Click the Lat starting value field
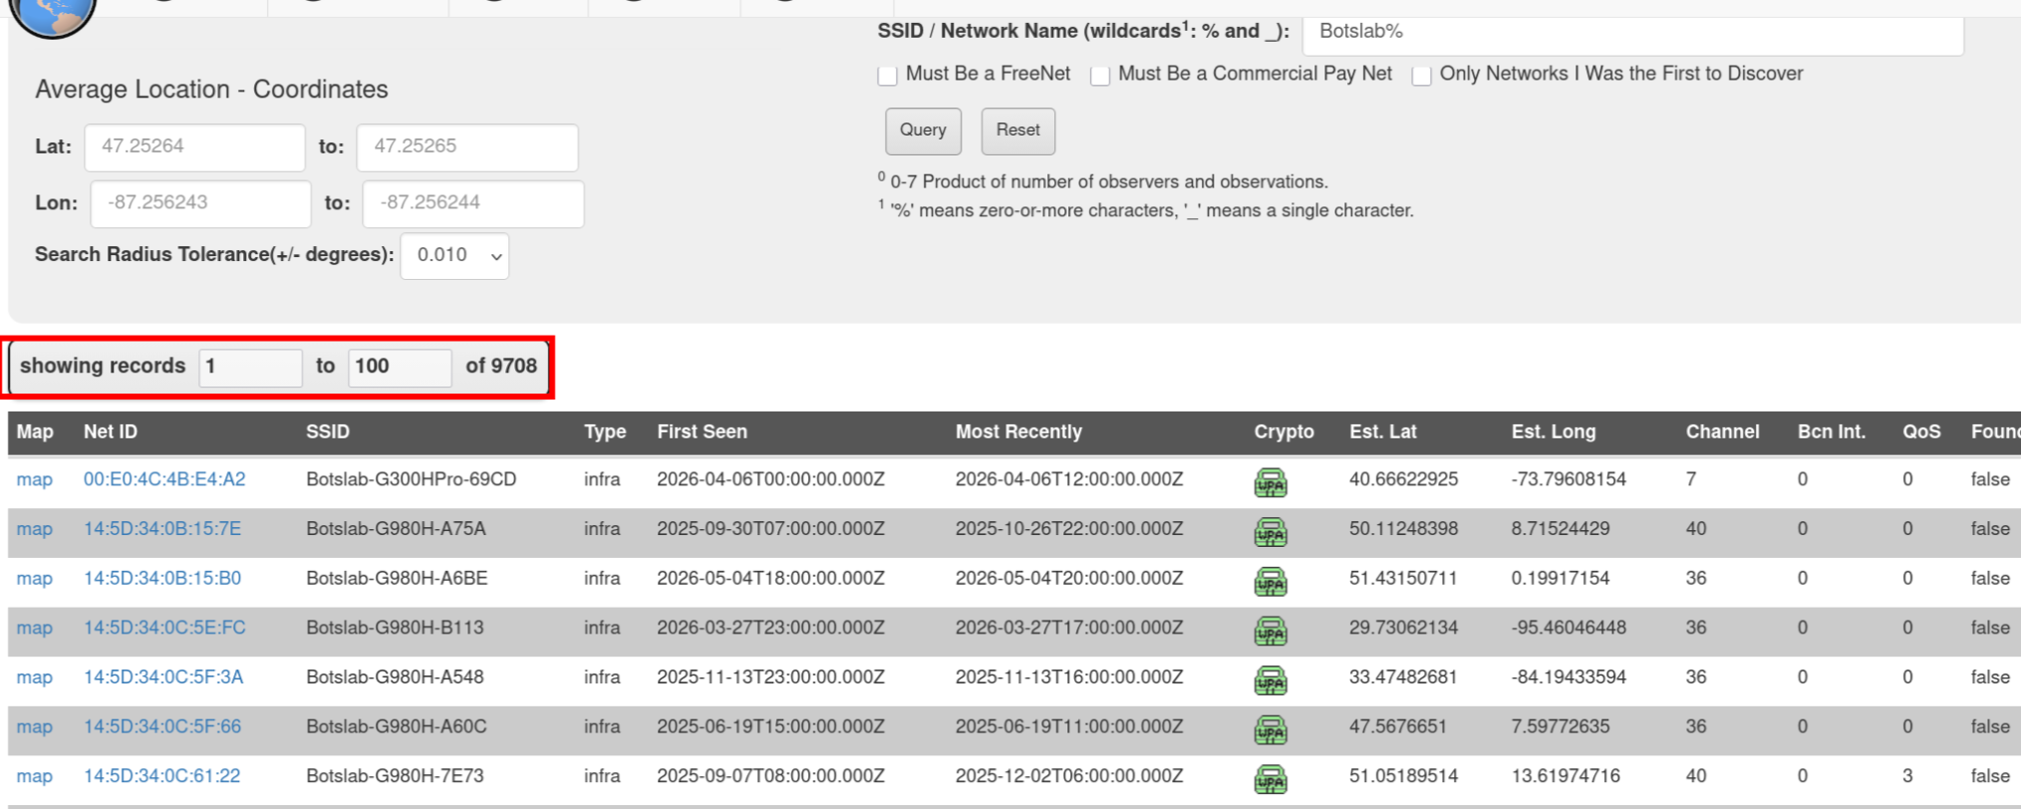 (x=194, y=147)
